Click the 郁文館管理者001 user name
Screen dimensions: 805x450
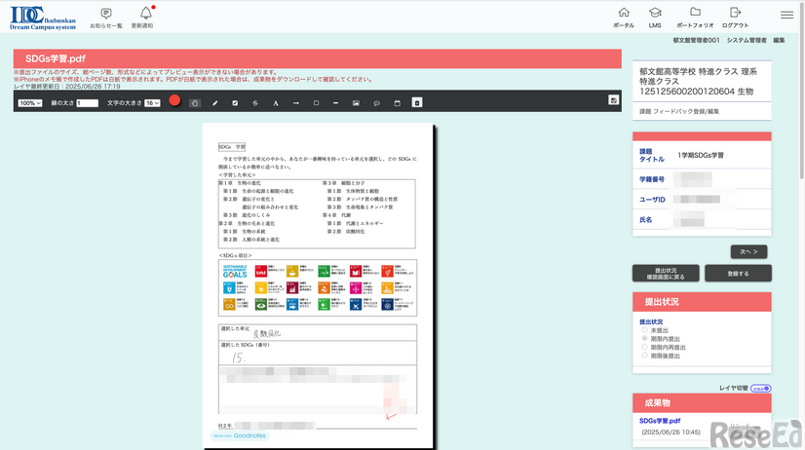[696, 40]
